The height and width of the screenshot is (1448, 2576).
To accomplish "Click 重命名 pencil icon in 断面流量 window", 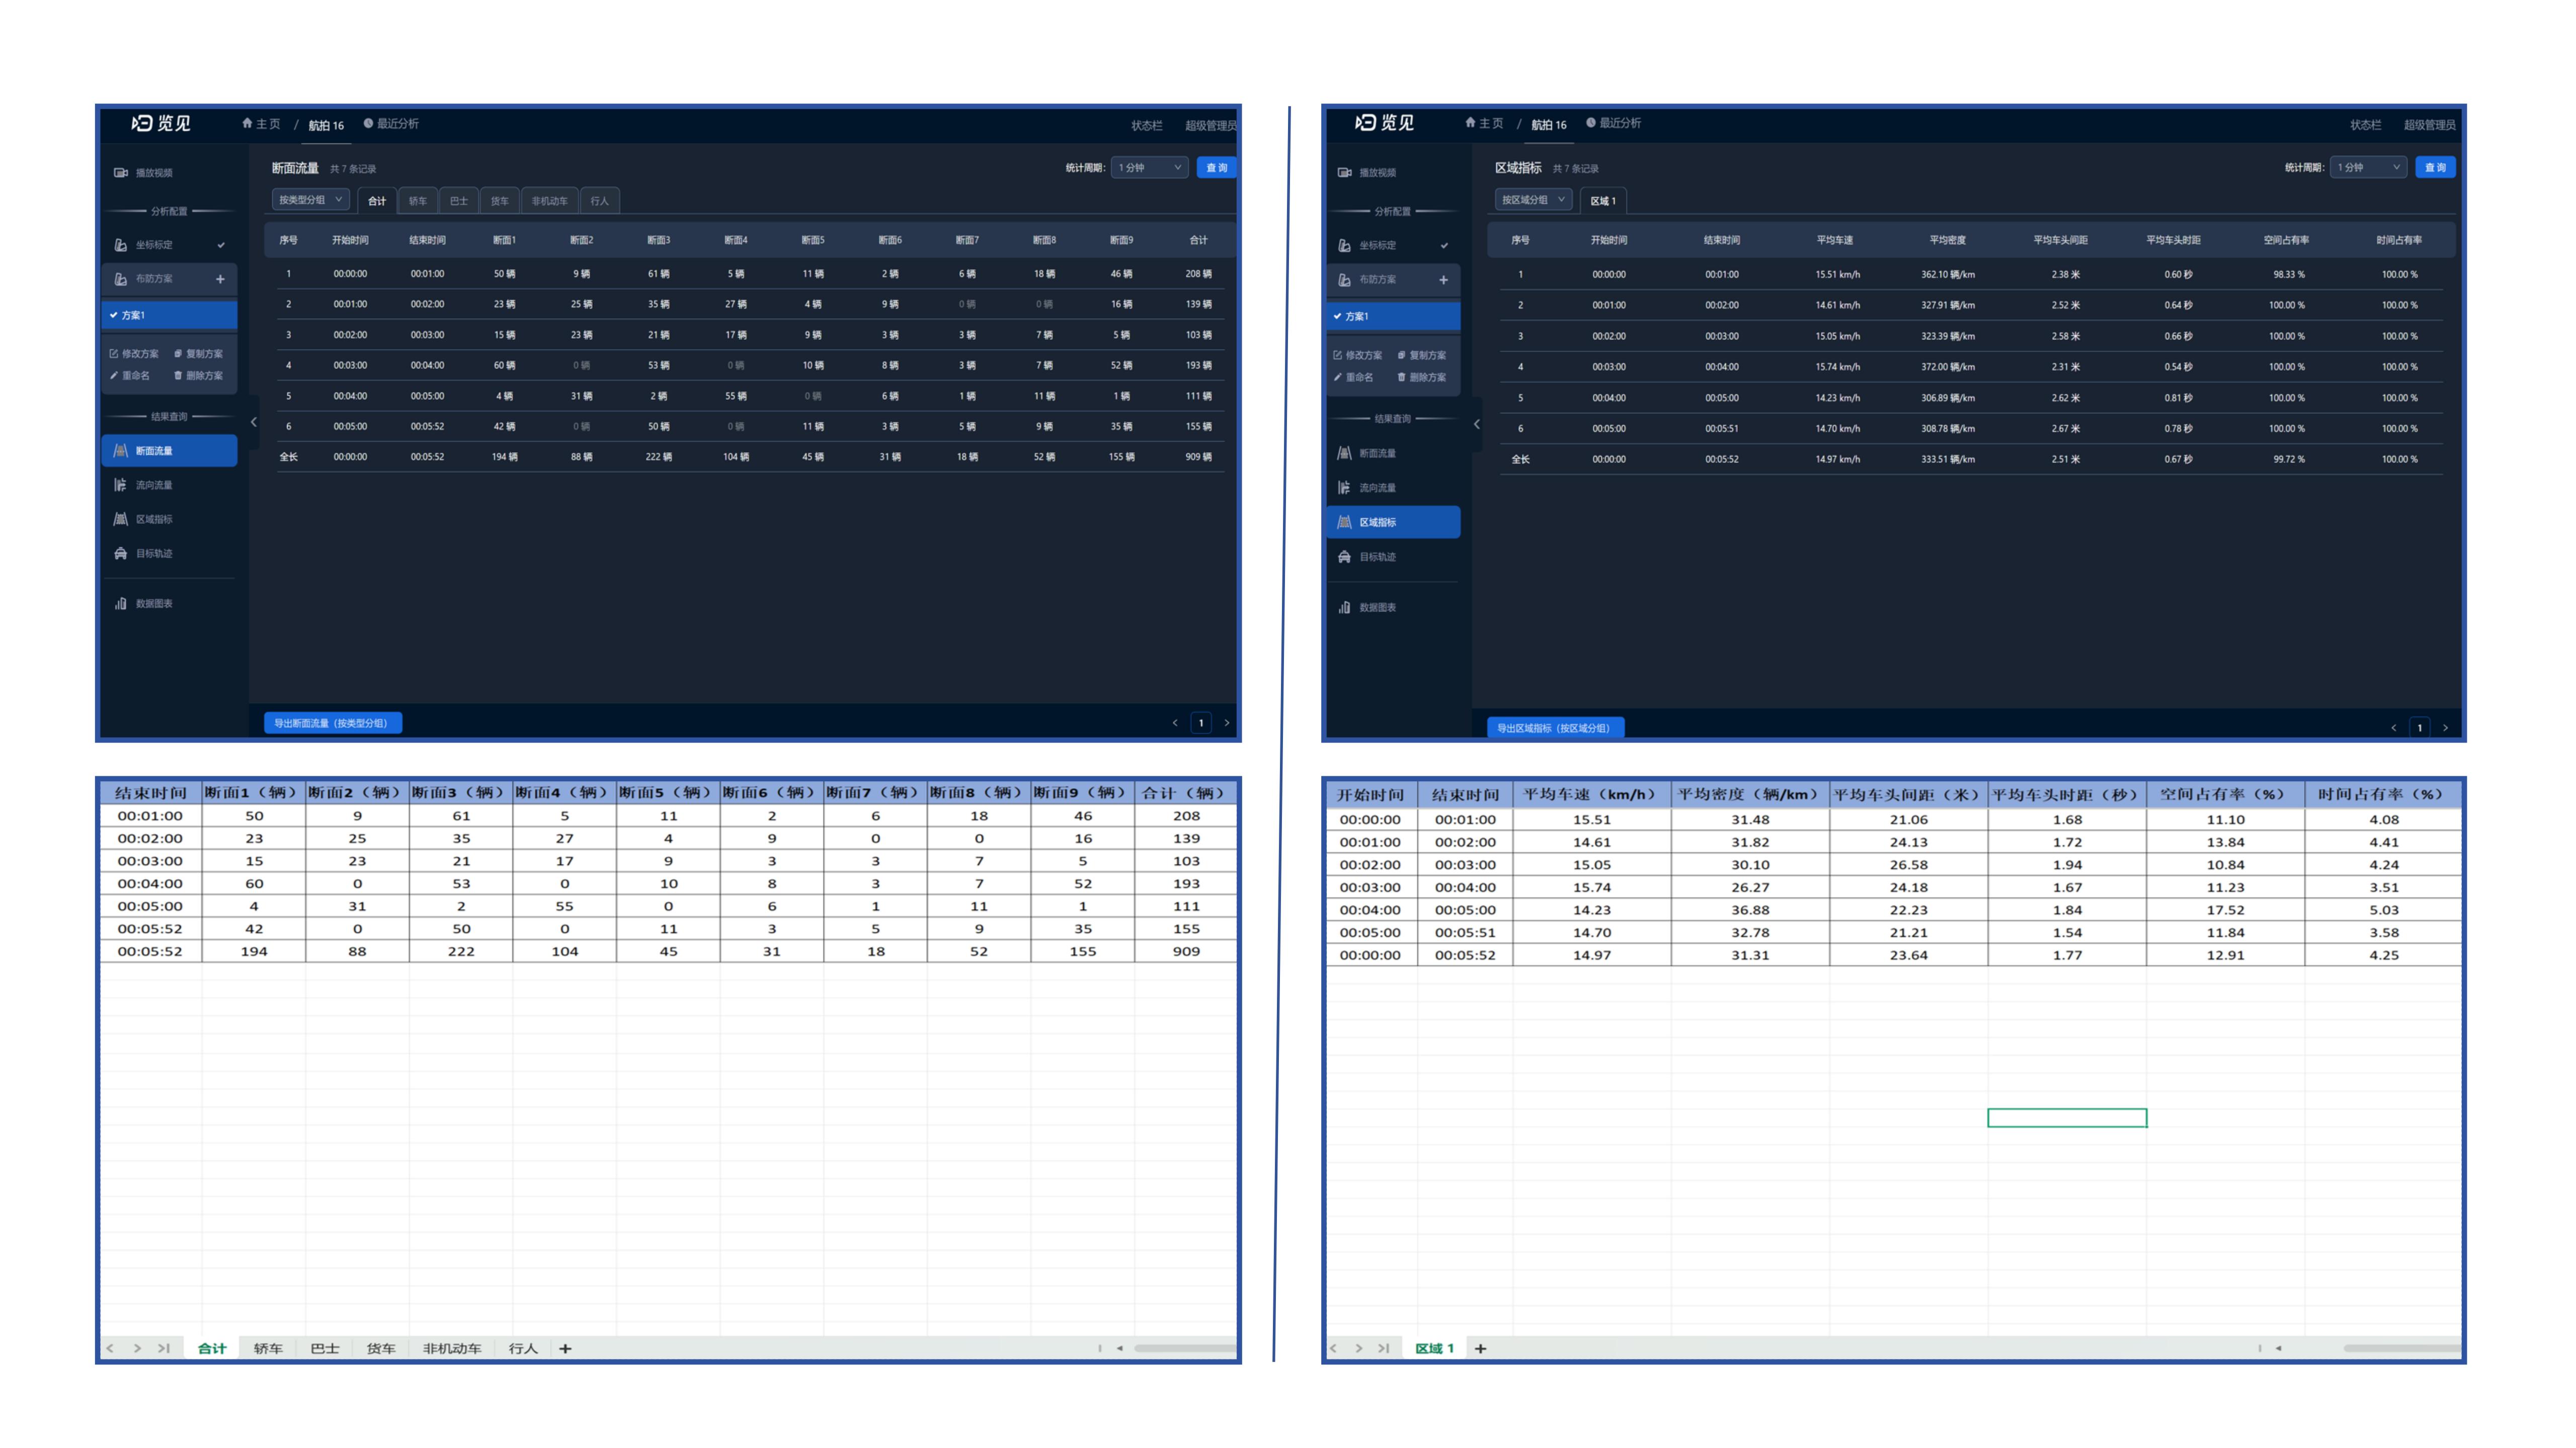I will pos(114,376).
